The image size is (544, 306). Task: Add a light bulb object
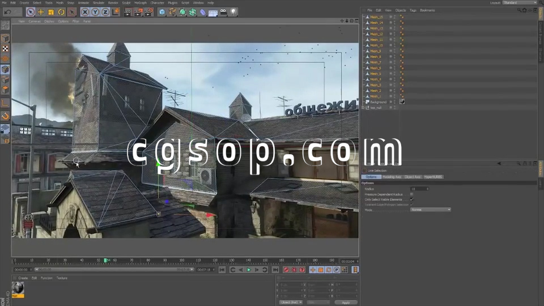click(x=233, y=12)
